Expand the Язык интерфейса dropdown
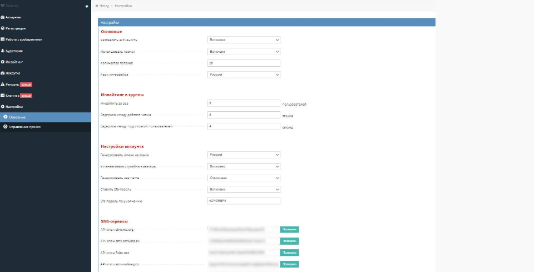Viewport: 534px width, 272px height. pyautogui.click(x=243, y=74)
